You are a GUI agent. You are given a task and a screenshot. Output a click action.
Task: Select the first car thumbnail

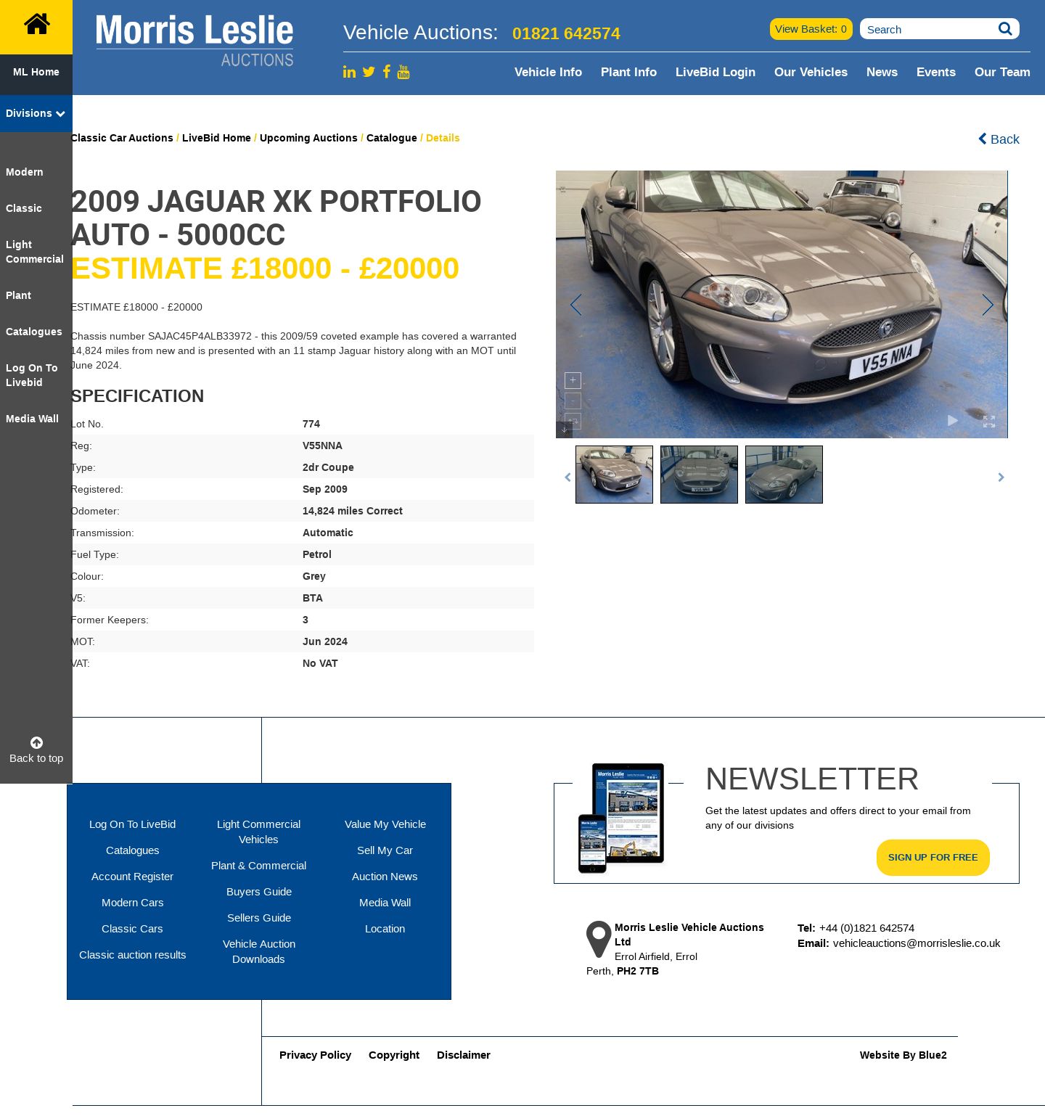tap(614, 475)
